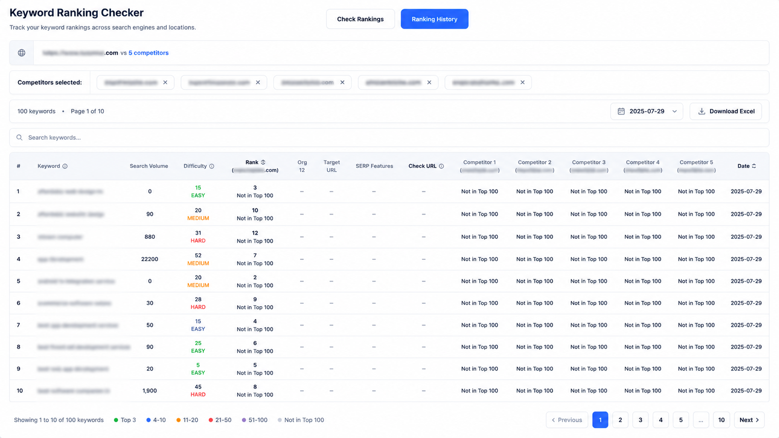The width and height of the screenshot is (779, 438).
Task: Open the 5 competitors link
Action: [x=149, y=53]
